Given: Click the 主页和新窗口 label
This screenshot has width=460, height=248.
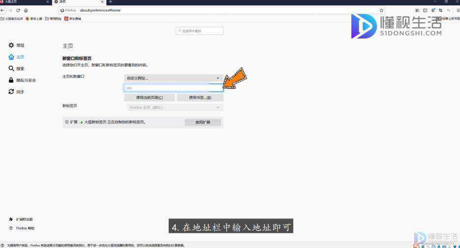Looking at the screenshot, I should click(x=73, y=76).
